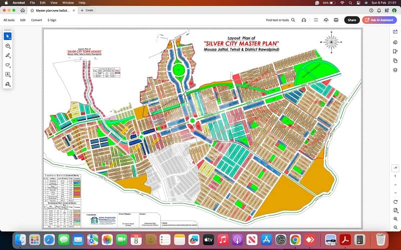
Task: Open the notifications bell
Action: point(379,10)
